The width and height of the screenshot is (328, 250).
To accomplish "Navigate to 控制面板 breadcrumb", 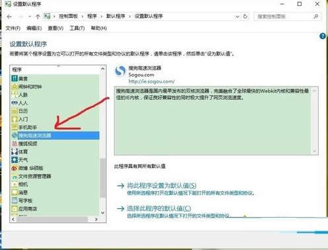I will [68, 17].
